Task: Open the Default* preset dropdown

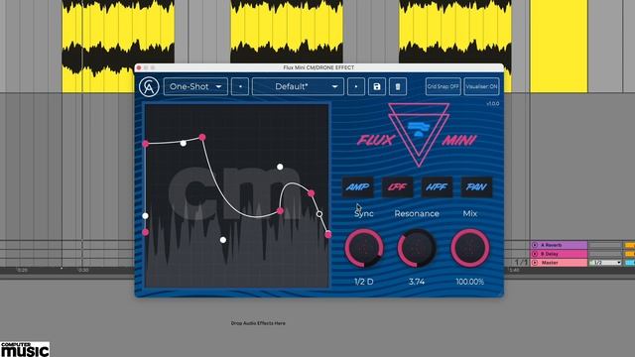Action: [298, 86]
